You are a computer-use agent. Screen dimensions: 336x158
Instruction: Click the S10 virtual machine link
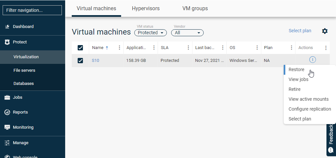[95, 61]
